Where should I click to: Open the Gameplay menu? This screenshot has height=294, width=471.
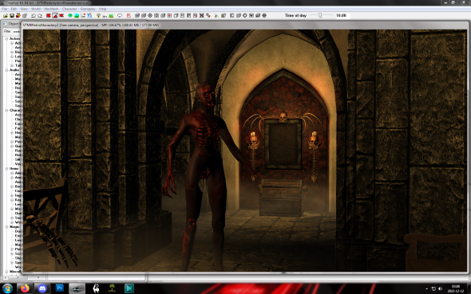[x=88, y=9]
